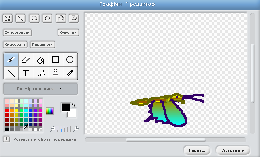
Task: Pick the white background color box
Action: click(x=72, y=114)
